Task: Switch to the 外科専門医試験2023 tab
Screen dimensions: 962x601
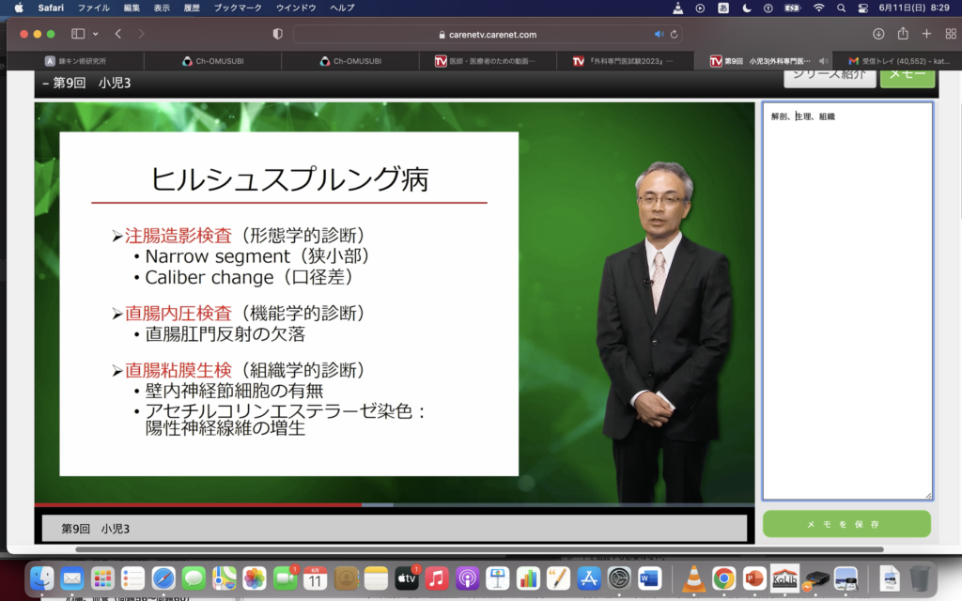Action: point(623,61)
